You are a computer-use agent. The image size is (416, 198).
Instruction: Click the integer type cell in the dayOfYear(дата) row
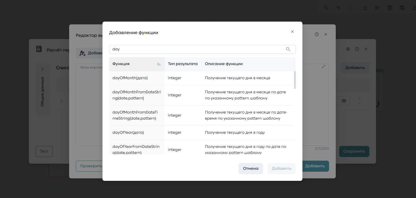pos(175,133)
